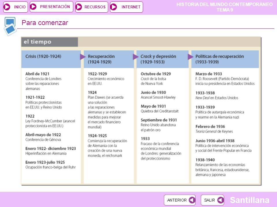Click the '1933-1938' date entry
277x207 pixels.
[x=205, y=93]
